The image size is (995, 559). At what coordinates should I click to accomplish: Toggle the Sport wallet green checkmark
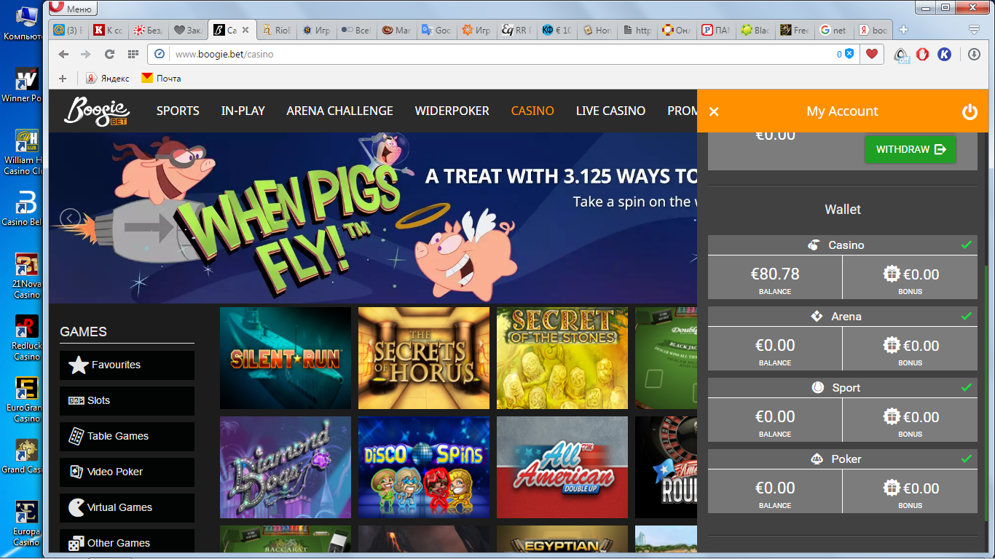pyautogui.click(x=967, y=387)
